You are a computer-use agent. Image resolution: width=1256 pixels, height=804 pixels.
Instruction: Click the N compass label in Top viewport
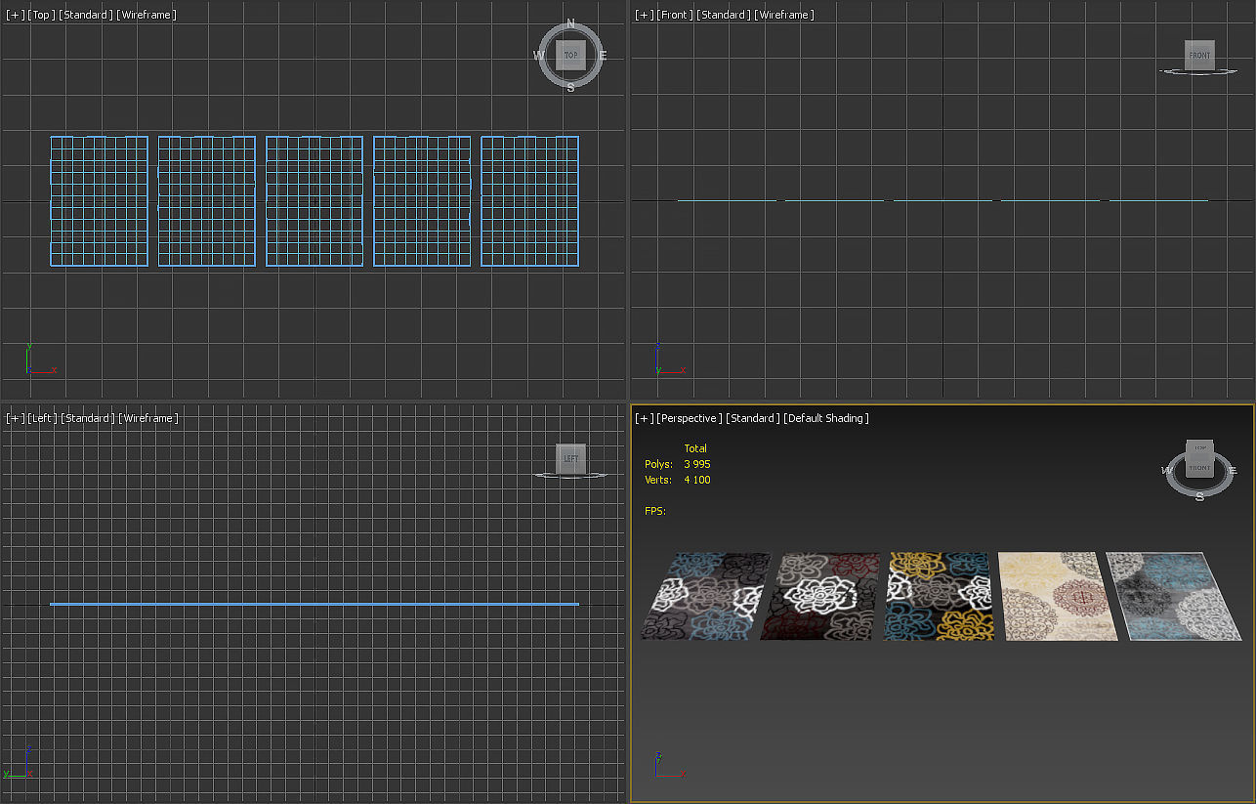pyautogui.click(x=570, y=24)
